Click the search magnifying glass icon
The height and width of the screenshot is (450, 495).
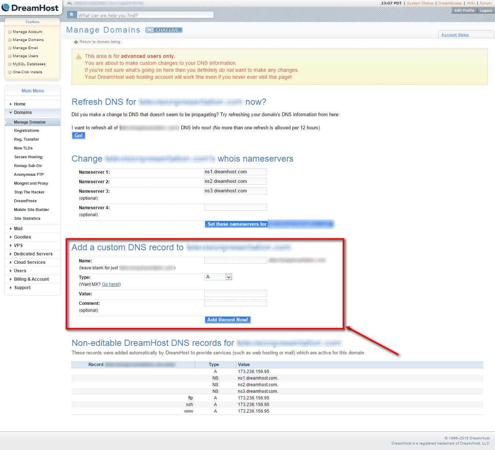(x=71, y=14)
